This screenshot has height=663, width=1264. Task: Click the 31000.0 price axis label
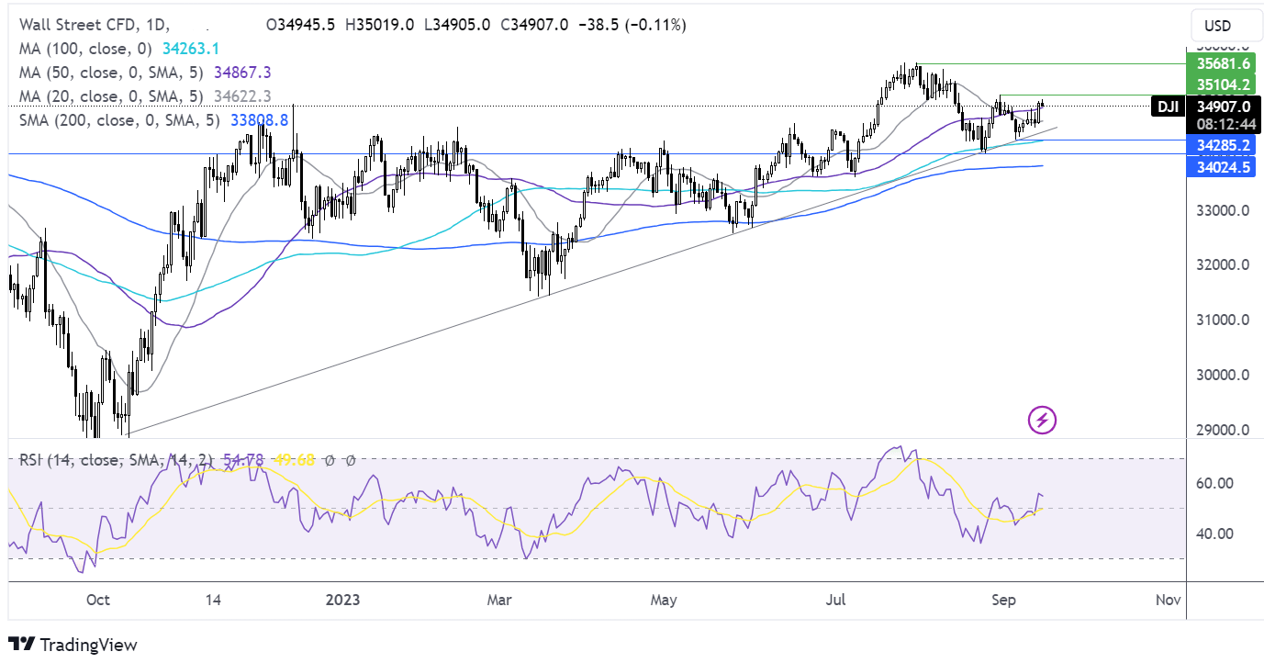pyautogui.click(x=1223, y=320)
